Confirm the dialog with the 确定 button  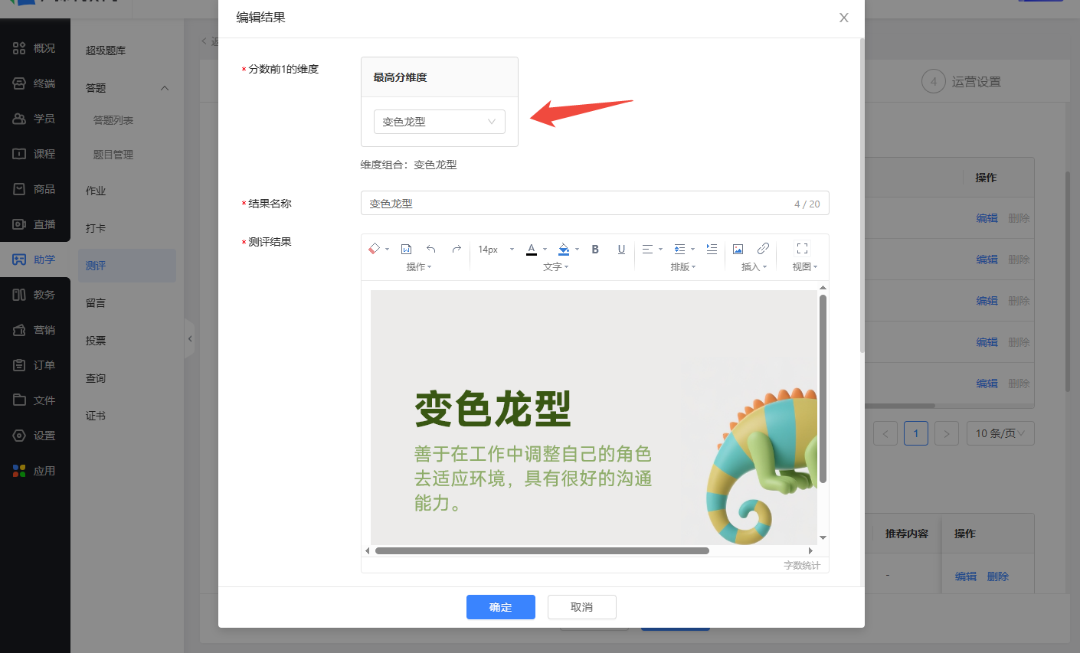tap(501, 607)
